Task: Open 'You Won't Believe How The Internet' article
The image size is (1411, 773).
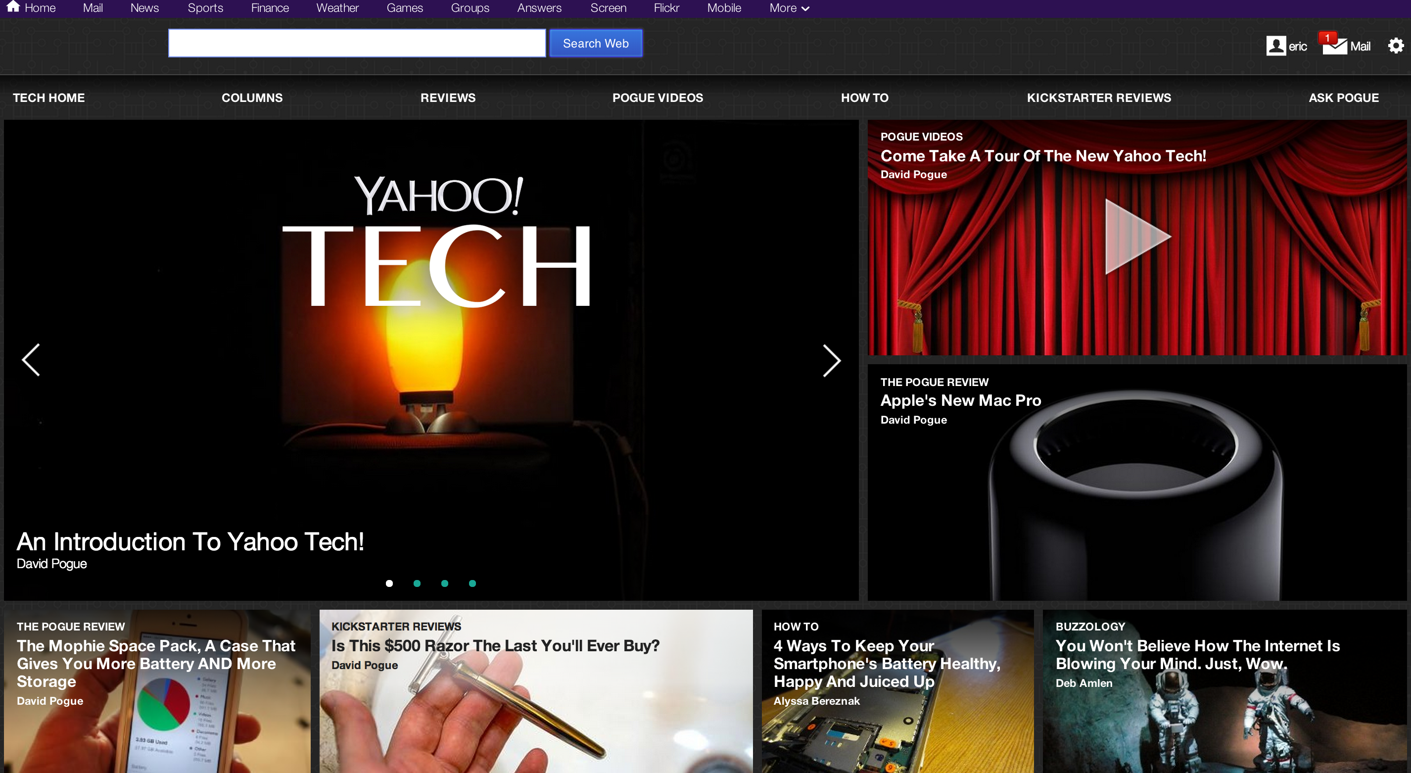Action: tap(1197, 655)
